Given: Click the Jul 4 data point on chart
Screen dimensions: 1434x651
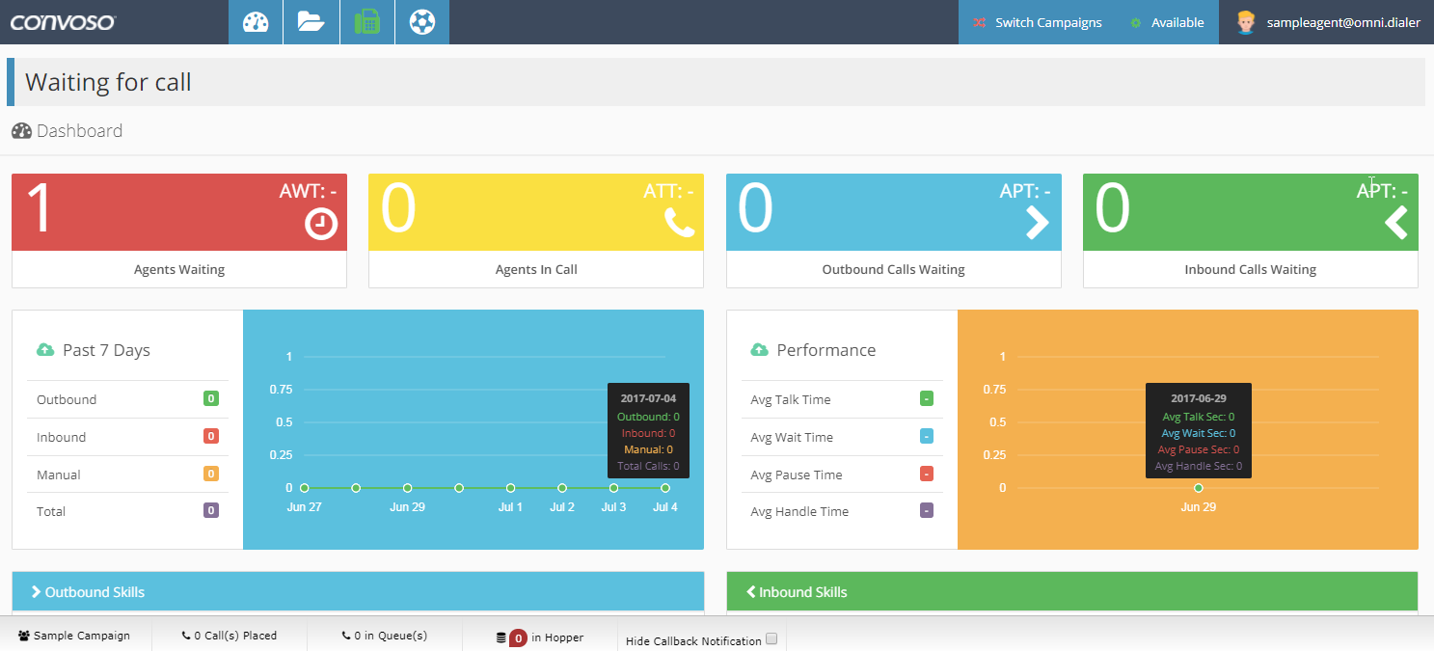Looking at the screenshot, I should coord(665,488).
